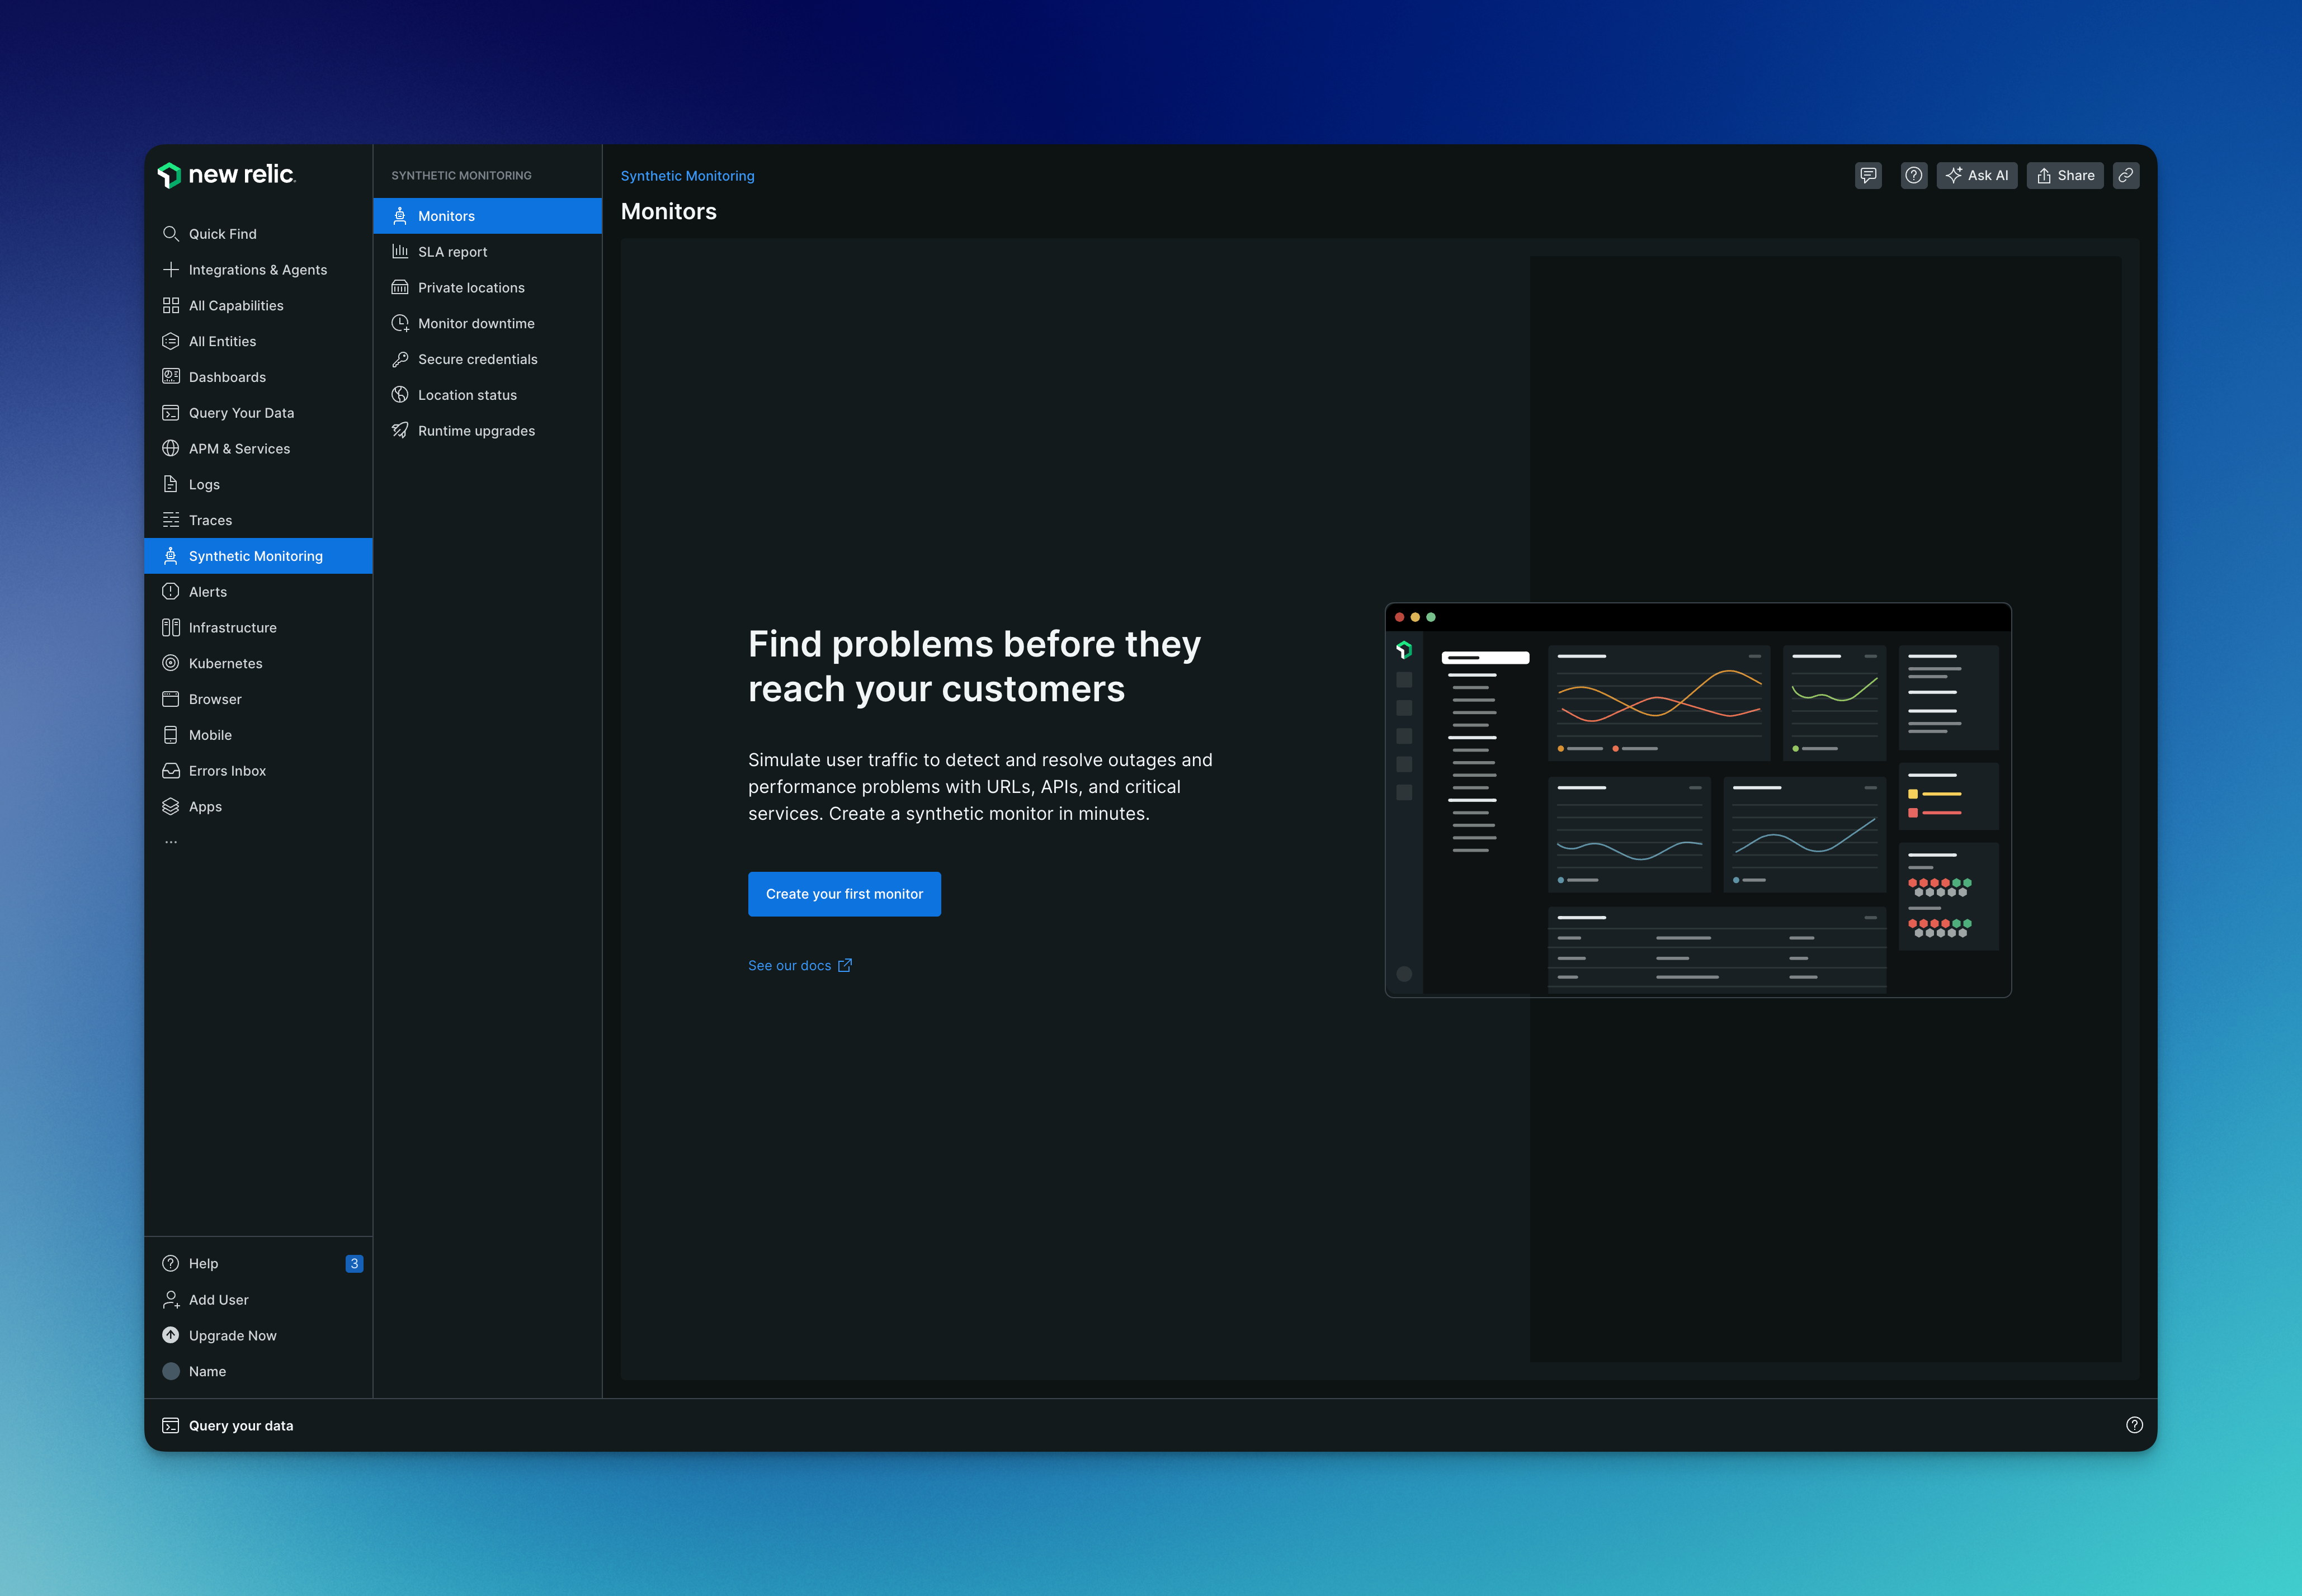Viewport: 2302px width, 1596px height.
Task: Go to Private locations
Action: pyautogui.click(x=471, y=288)
